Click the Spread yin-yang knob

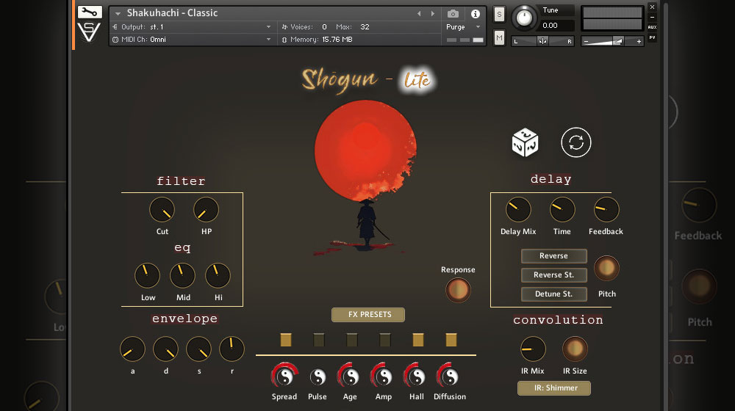tap(284, 376)
